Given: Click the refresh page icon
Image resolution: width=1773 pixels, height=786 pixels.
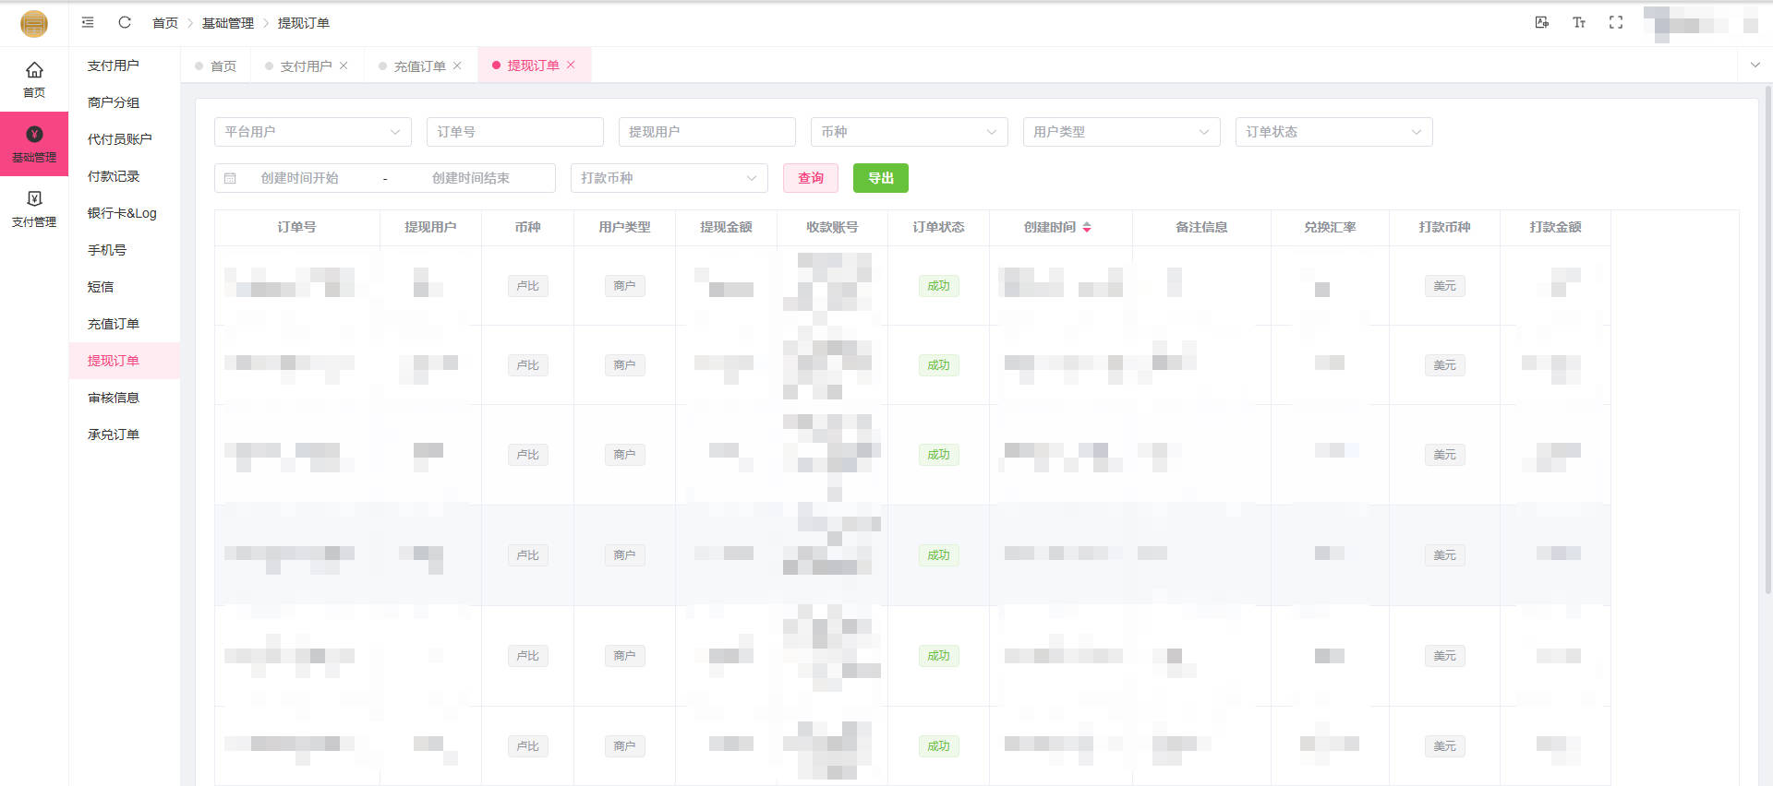Looking at the screenshot, I should tap(125, 22).
